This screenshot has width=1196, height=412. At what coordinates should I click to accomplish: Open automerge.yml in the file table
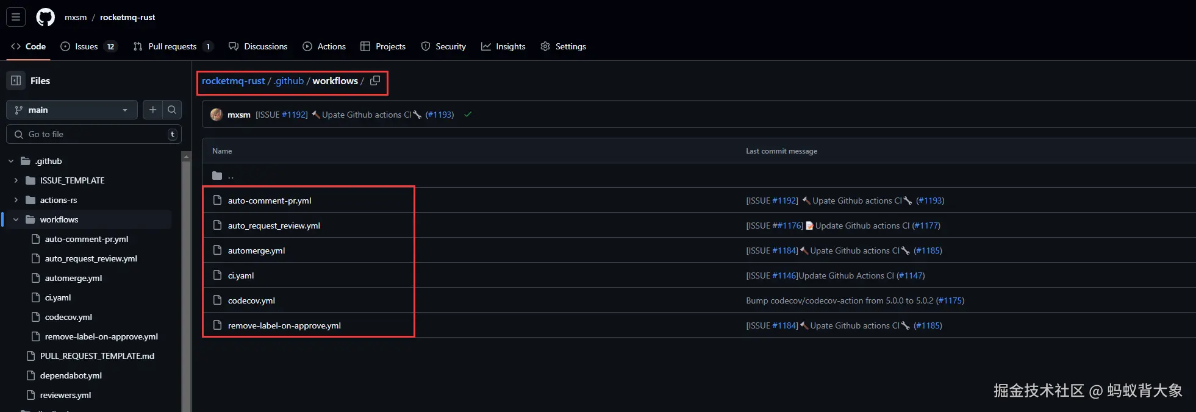tap(256, 250)
